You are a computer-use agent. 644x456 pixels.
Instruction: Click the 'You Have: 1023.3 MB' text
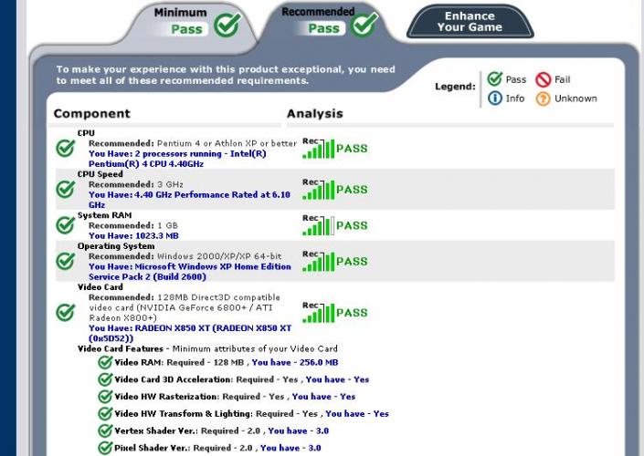tap(133, 236)
